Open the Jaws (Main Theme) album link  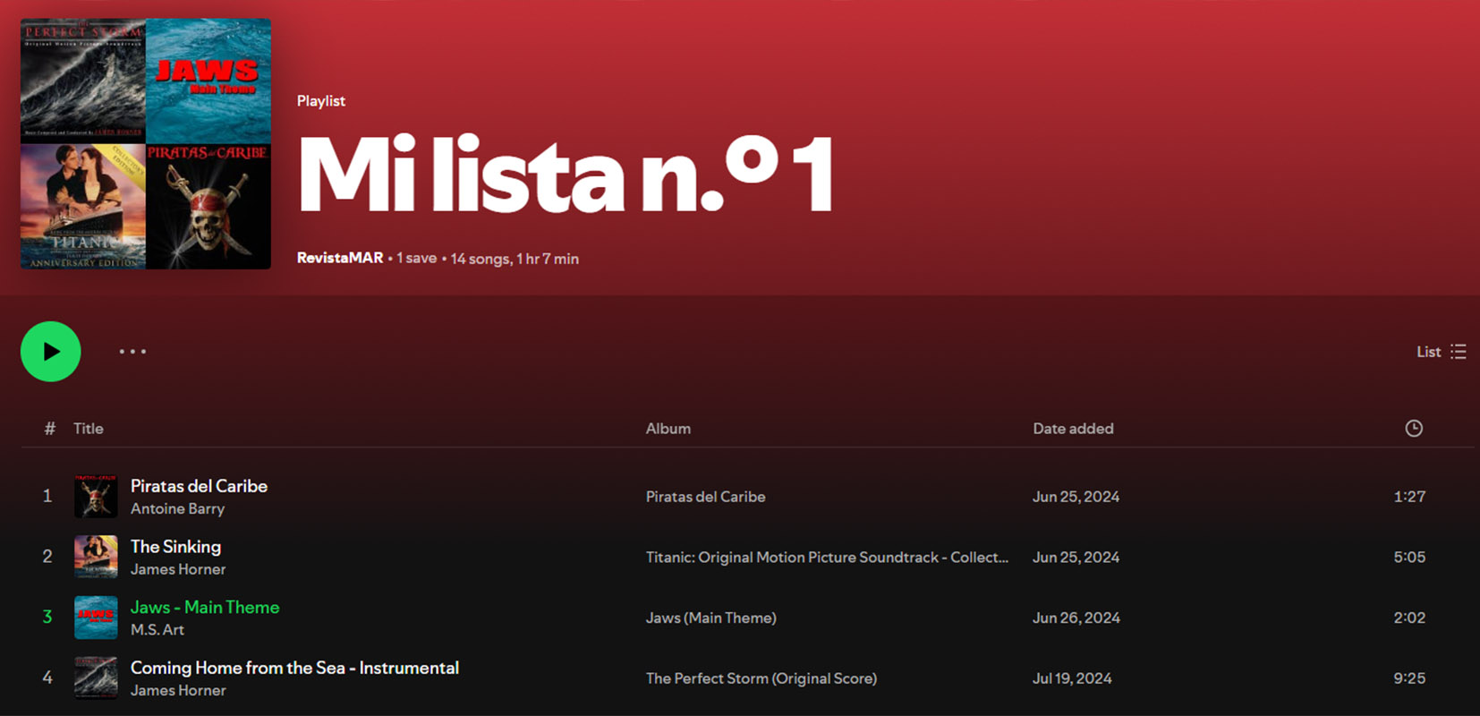[x=710, y=618]
